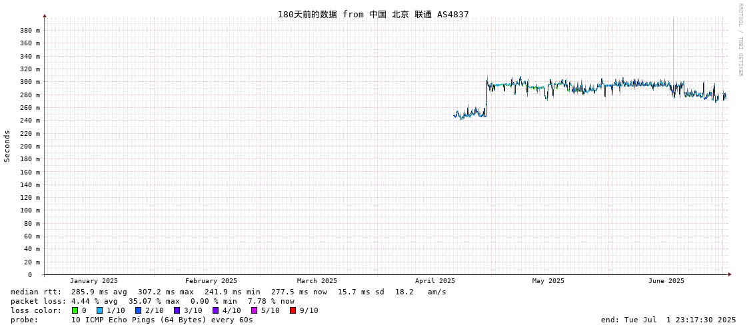
Task: Click the "probe:" row label
Action: 24,320
